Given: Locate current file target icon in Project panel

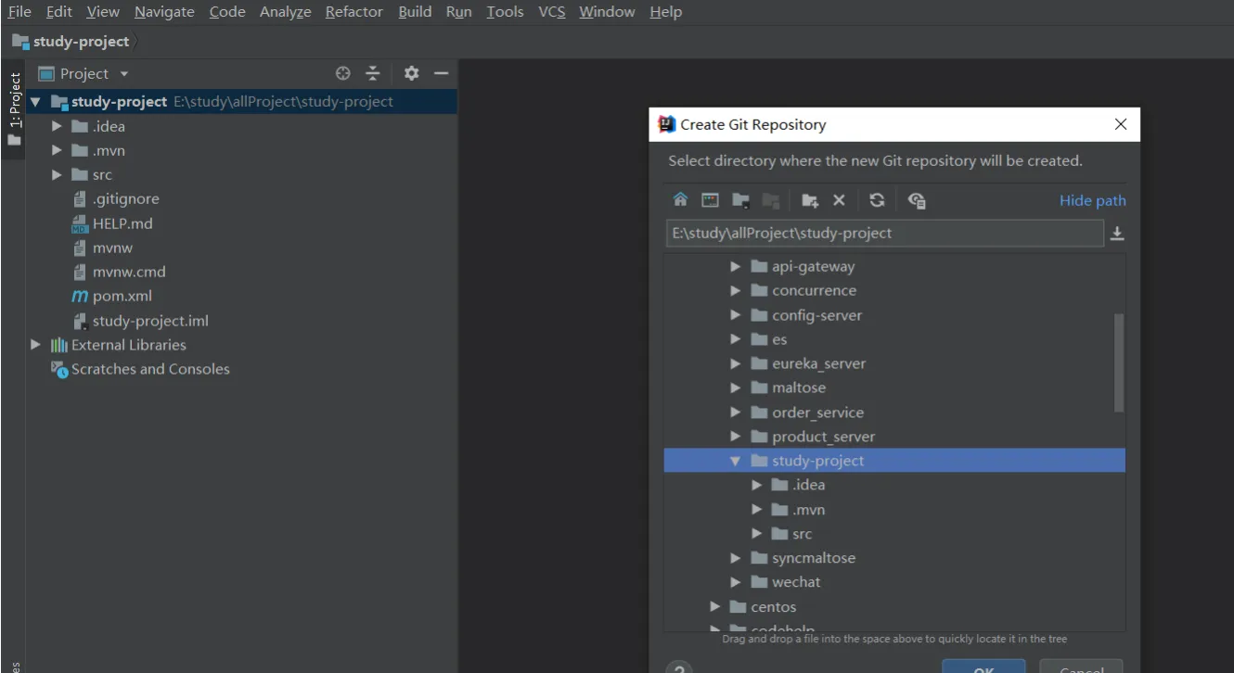Looking at the screenshot, I should coord(343,73).
